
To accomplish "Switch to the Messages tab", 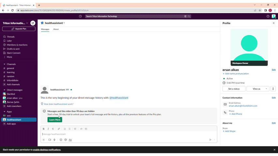I will (x=45, y=29).
